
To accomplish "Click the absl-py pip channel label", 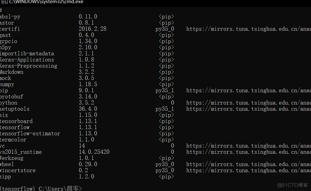I will (x=166, y=17).
